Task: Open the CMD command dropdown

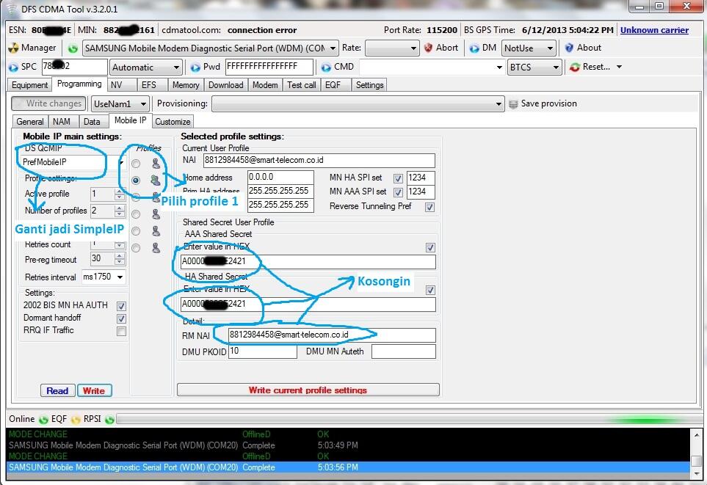Action: [499, 68]
